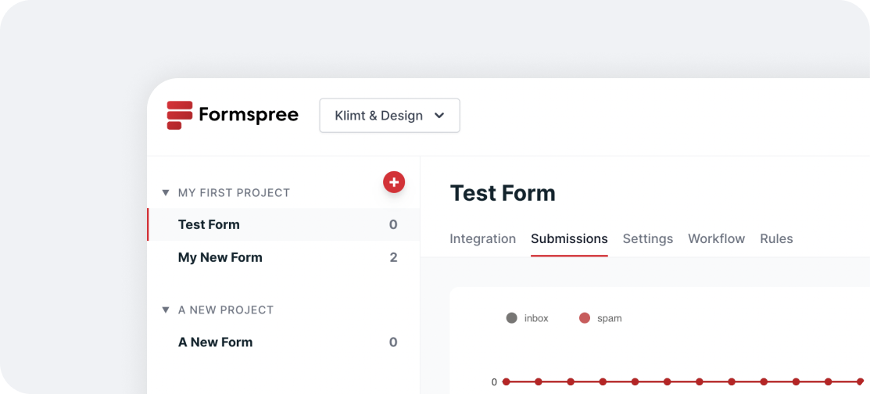Viewport: 870px width, 394px height.
Task: Open the Submissions tab
Action: (x=569, y=239)
